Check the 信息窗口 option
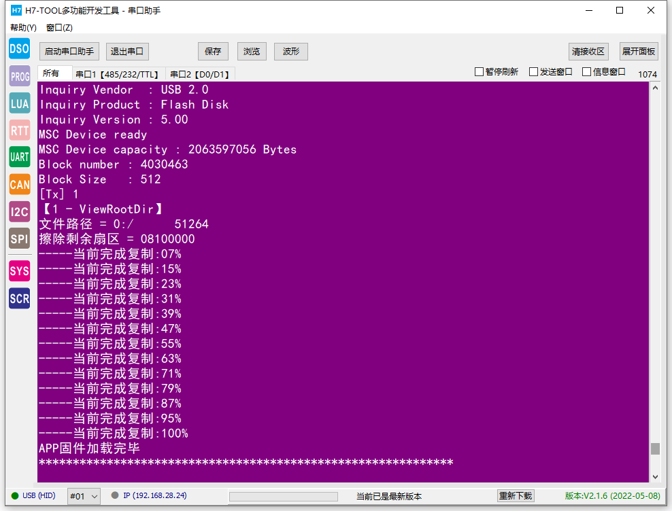Image resolution: width=672 pixels, height=511 pixels. click(x=587, y=72)
